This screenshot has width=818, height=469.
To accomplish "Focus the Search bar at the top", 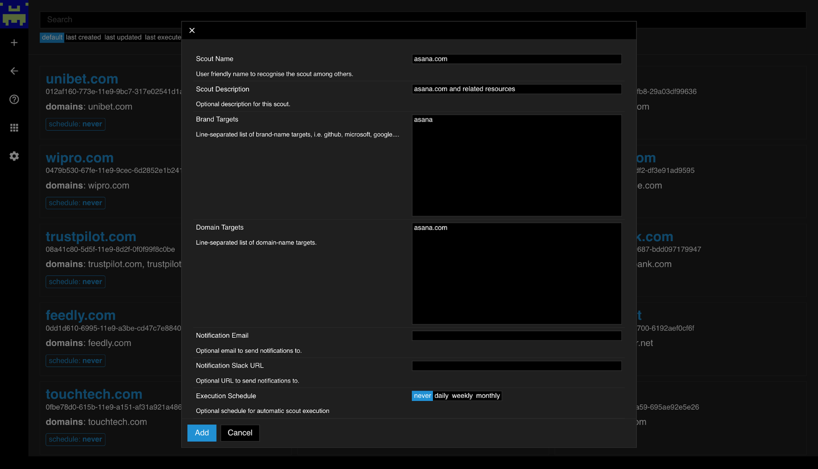I will (123, 19).
